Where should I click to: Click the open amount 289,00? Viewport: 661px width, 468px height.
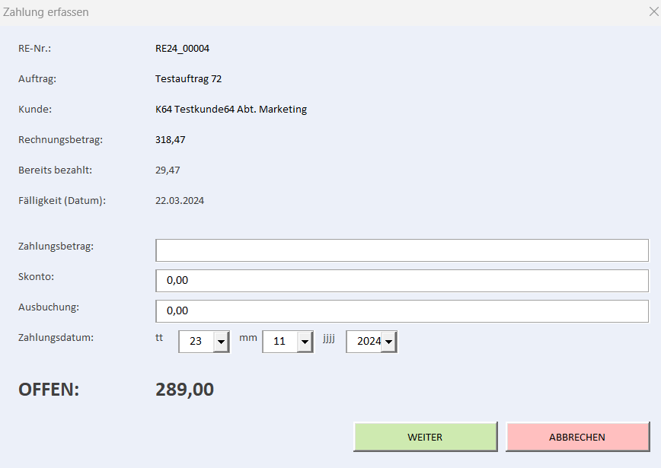[184, 389]
